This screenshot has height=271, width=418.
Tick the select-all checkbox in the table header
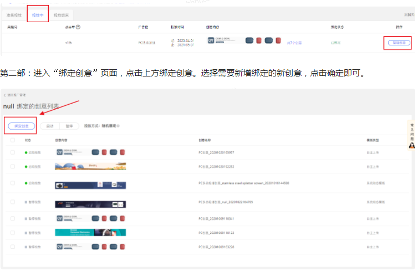(x=13, y=140)
